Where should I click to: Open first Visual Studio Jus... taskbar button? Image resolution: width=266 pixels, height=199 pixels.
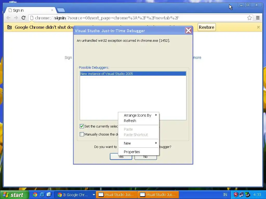click(x=116, y=195)
